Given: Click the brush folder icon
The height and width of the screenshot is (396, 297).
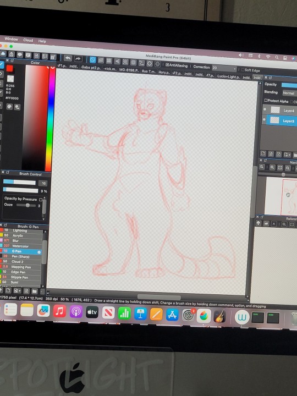Looking at the screenshot, I should (34, 291).
